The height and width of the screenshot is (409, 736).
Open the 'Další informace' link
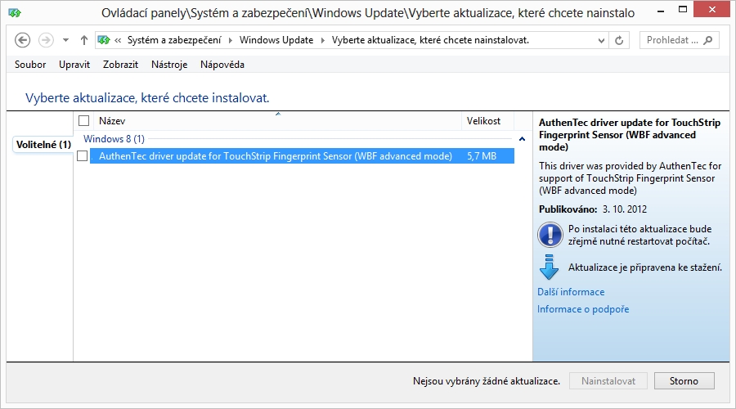(571, 292)
